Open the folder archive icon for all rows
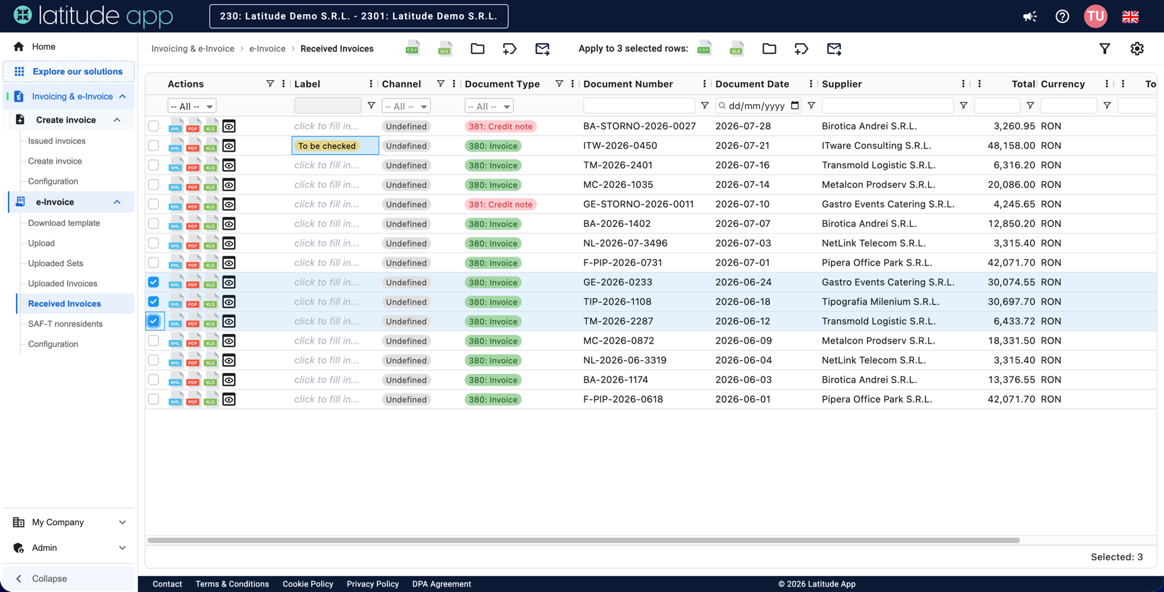The width and height of the screenshot is (1164, 592). coord(477,48)
